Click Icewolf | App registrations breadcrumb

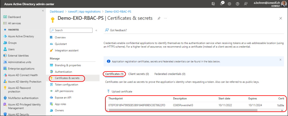(84, 11)
